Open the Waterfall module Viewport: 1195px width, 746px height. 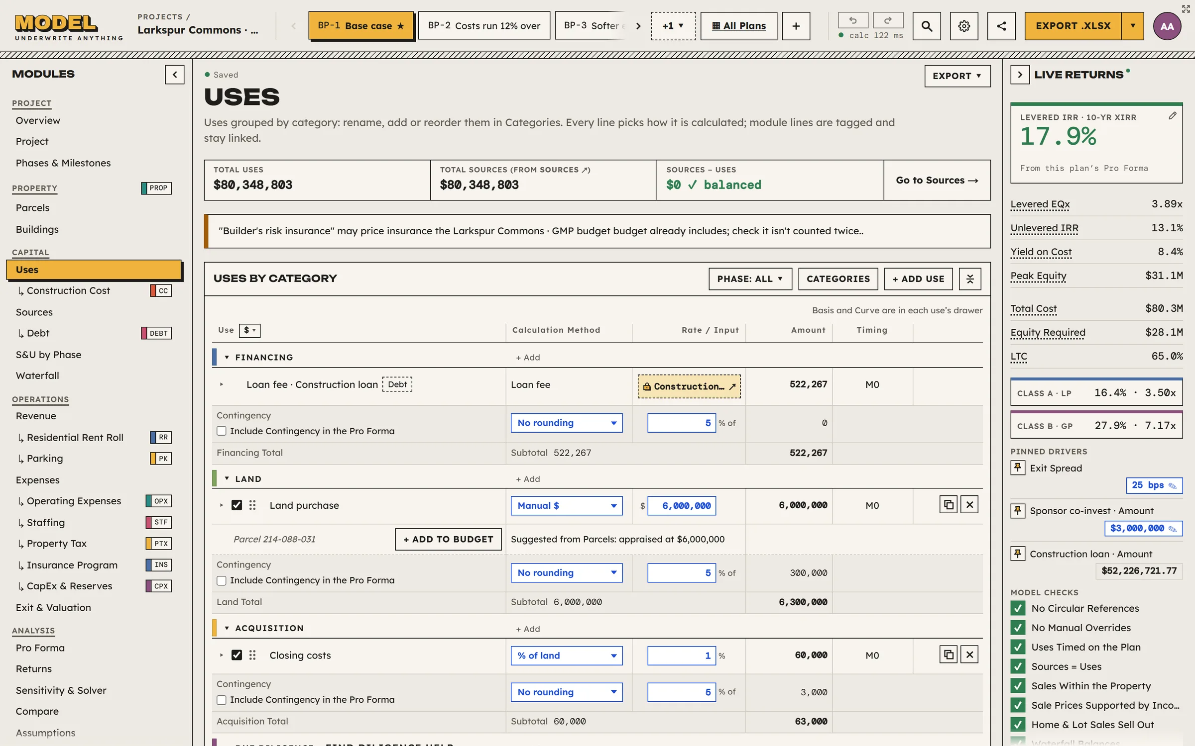click(x=37, y=375)
